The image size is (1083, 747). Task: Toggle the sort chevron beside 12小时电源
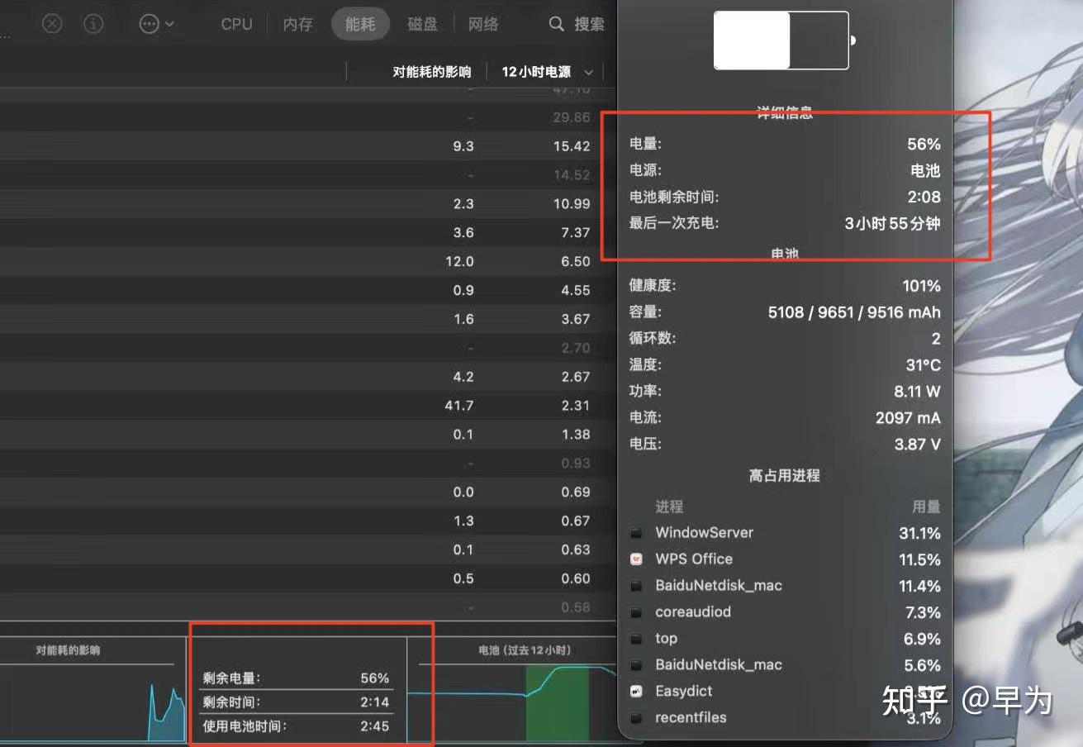[588, 73]
